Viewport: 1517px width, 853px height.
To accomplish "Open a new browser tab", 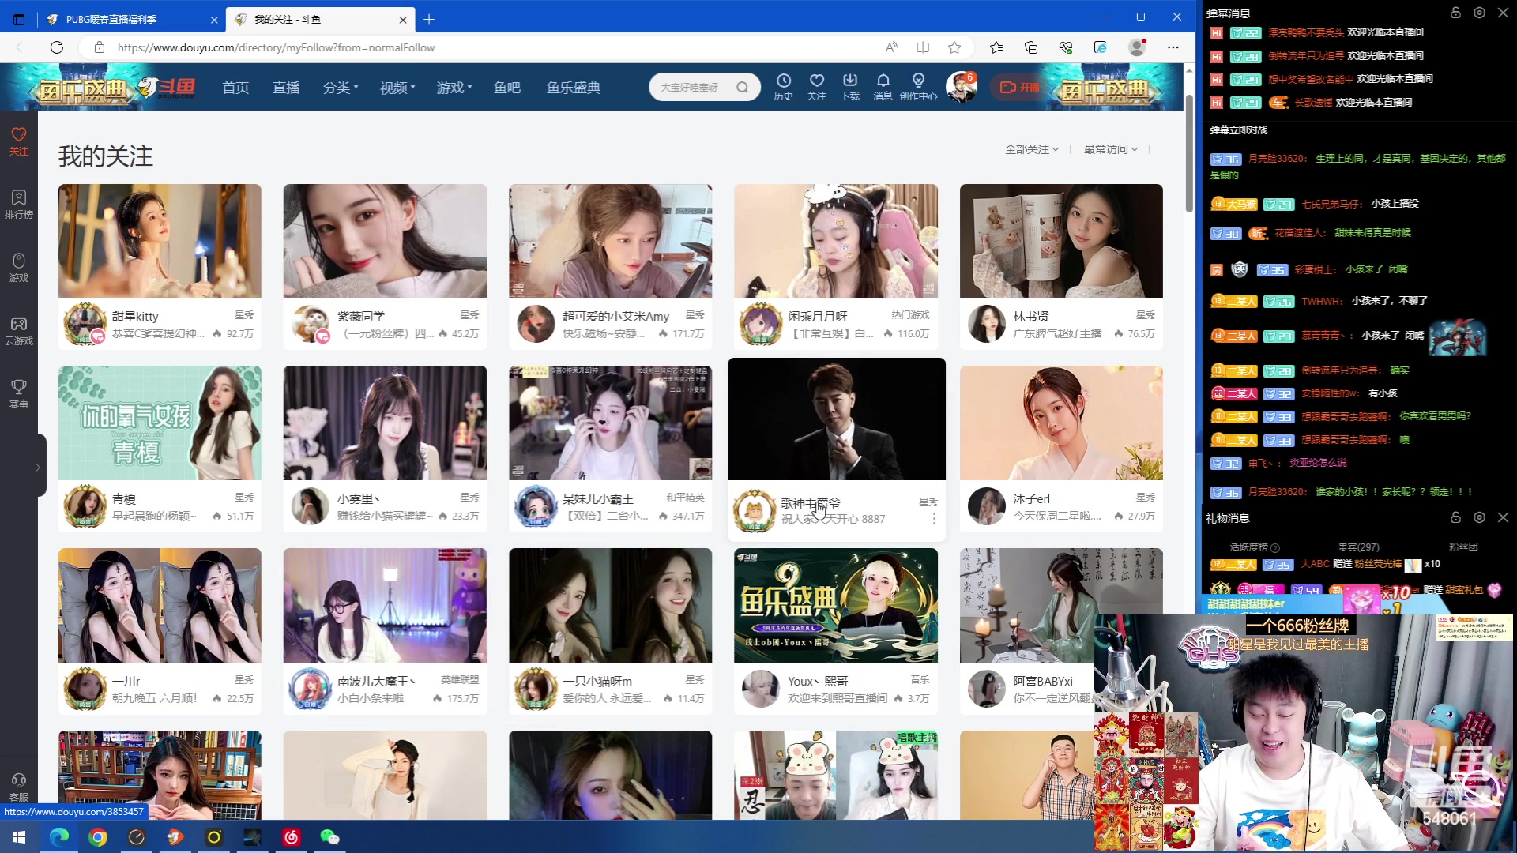I will tap(429, 19).
